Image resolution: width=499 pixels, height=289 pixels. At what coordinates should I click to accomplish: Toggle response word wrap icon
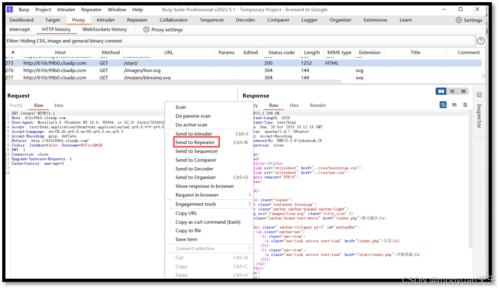click(443, 105)
